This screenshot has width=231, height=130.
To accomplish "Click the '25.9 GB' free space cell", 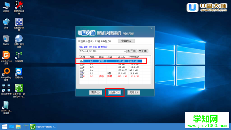I will coord(134,73).
